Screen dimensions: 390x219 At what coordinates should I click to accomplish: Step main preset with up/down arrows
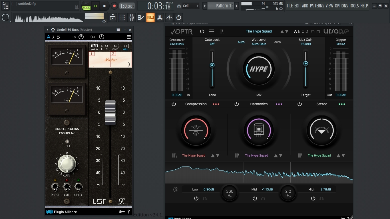point(284,31)
